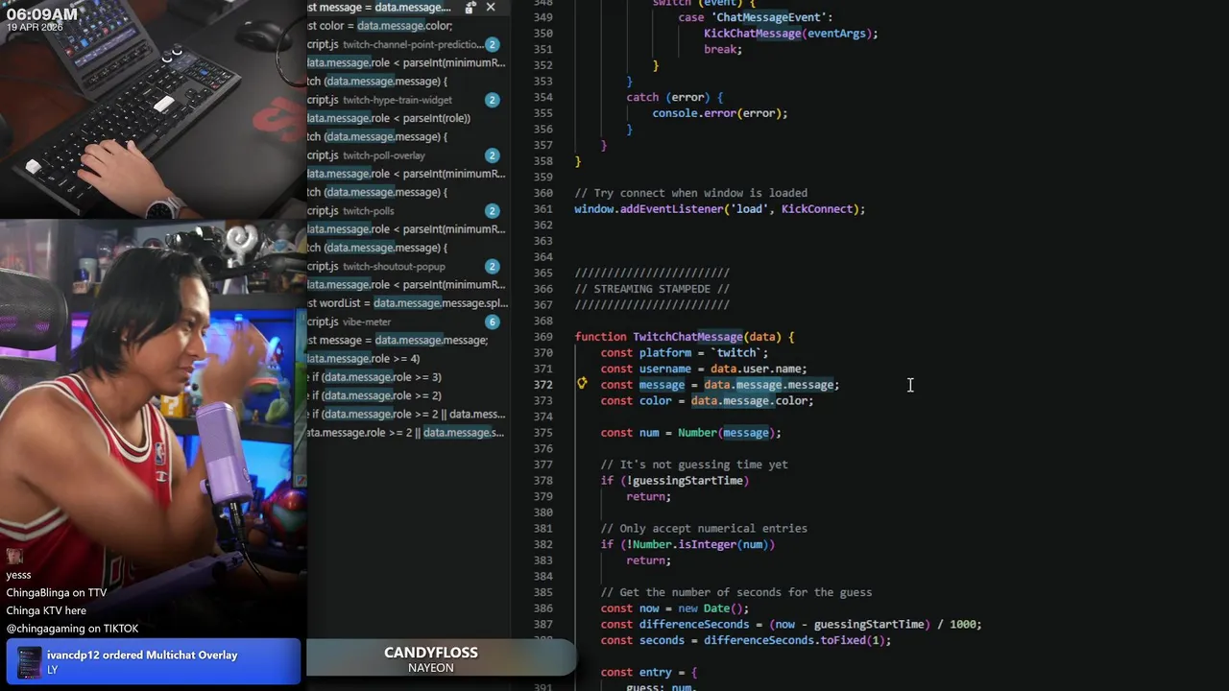The image size is (1229, 691).
Task: Click the 'TwitchChatMessage' function name in the editor
Action: point(687,337)
